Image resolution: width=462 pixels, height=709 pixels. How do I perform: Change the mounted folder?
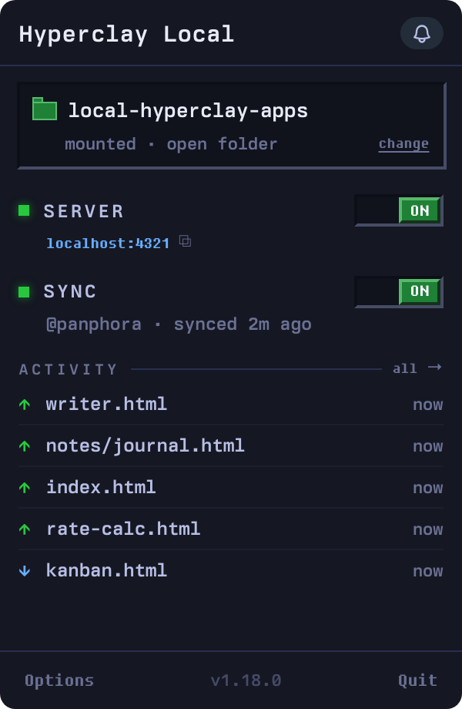403,144
